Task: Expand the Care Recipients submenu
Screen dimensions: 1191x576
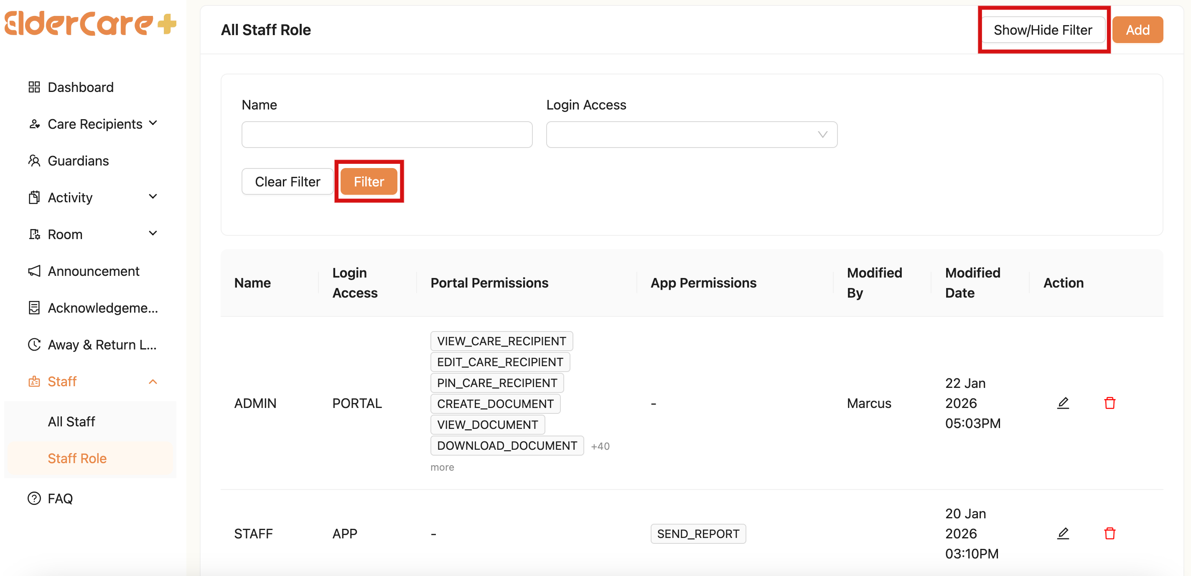Action: pos(153,123)
